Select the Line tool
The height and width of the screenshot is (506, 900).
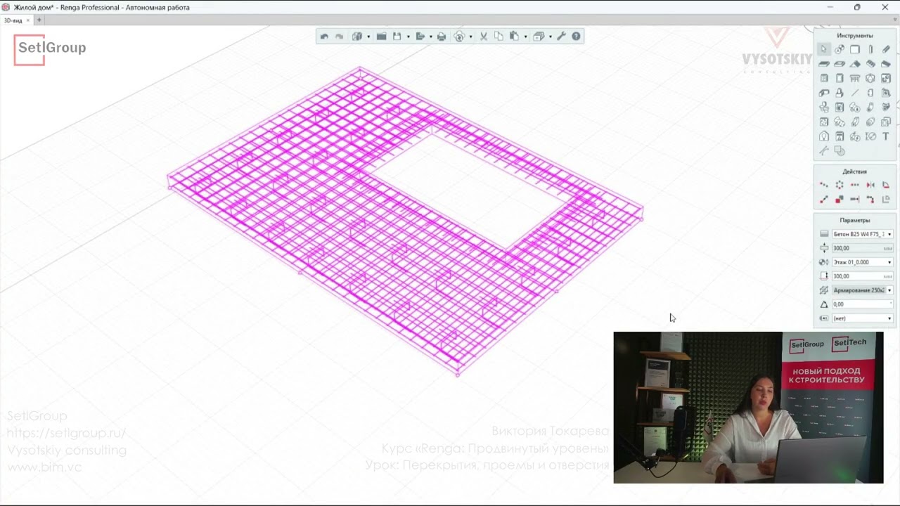coord(855,93)
